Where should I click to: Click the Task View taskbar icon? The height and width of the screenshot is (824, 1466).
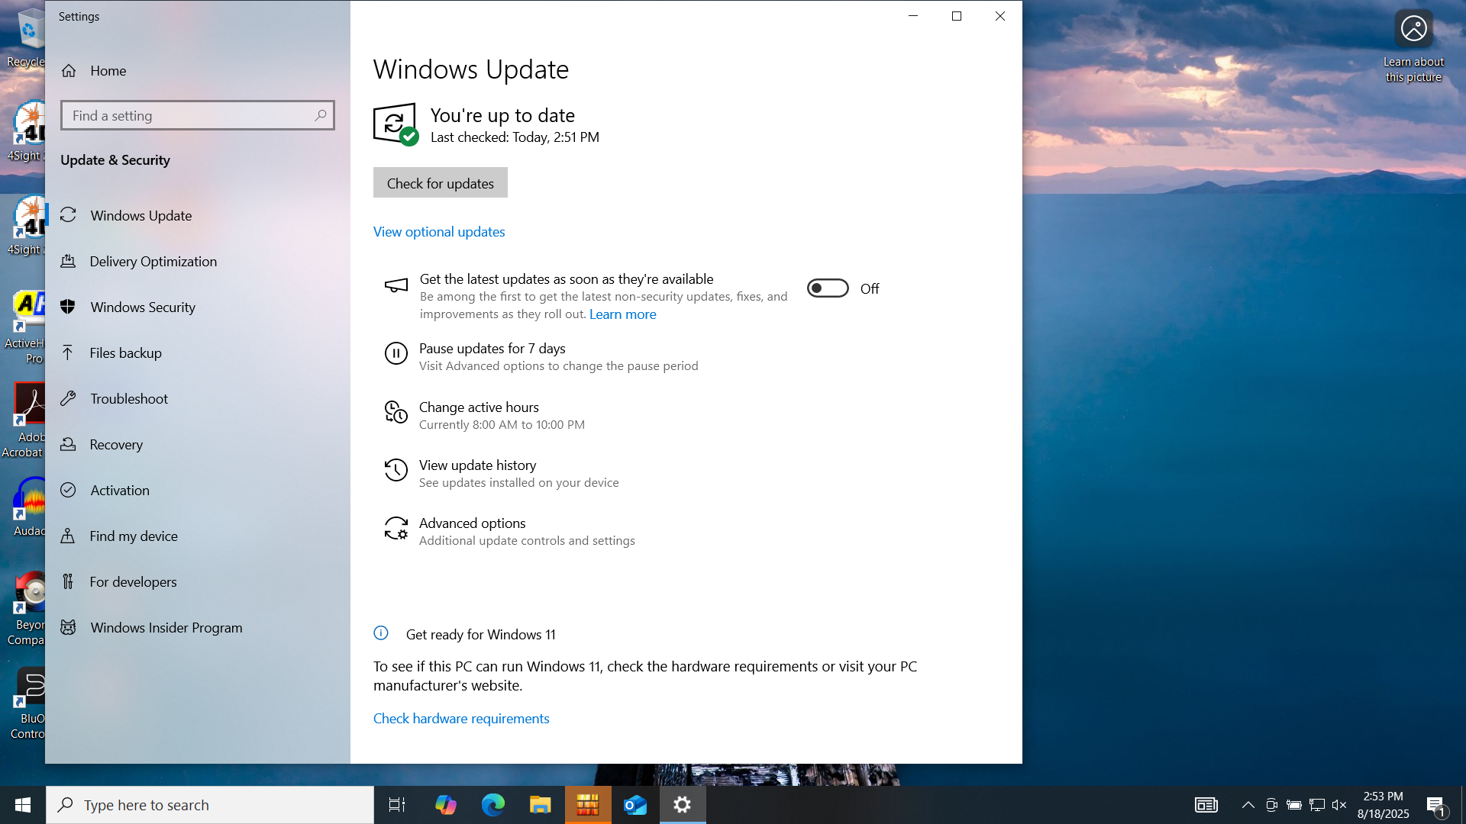(x=397, y=805)
